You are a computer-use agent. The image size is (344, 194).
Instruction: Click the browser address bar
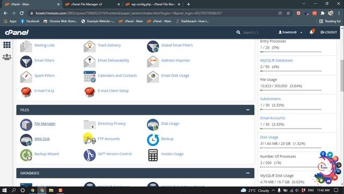(154, 13)
